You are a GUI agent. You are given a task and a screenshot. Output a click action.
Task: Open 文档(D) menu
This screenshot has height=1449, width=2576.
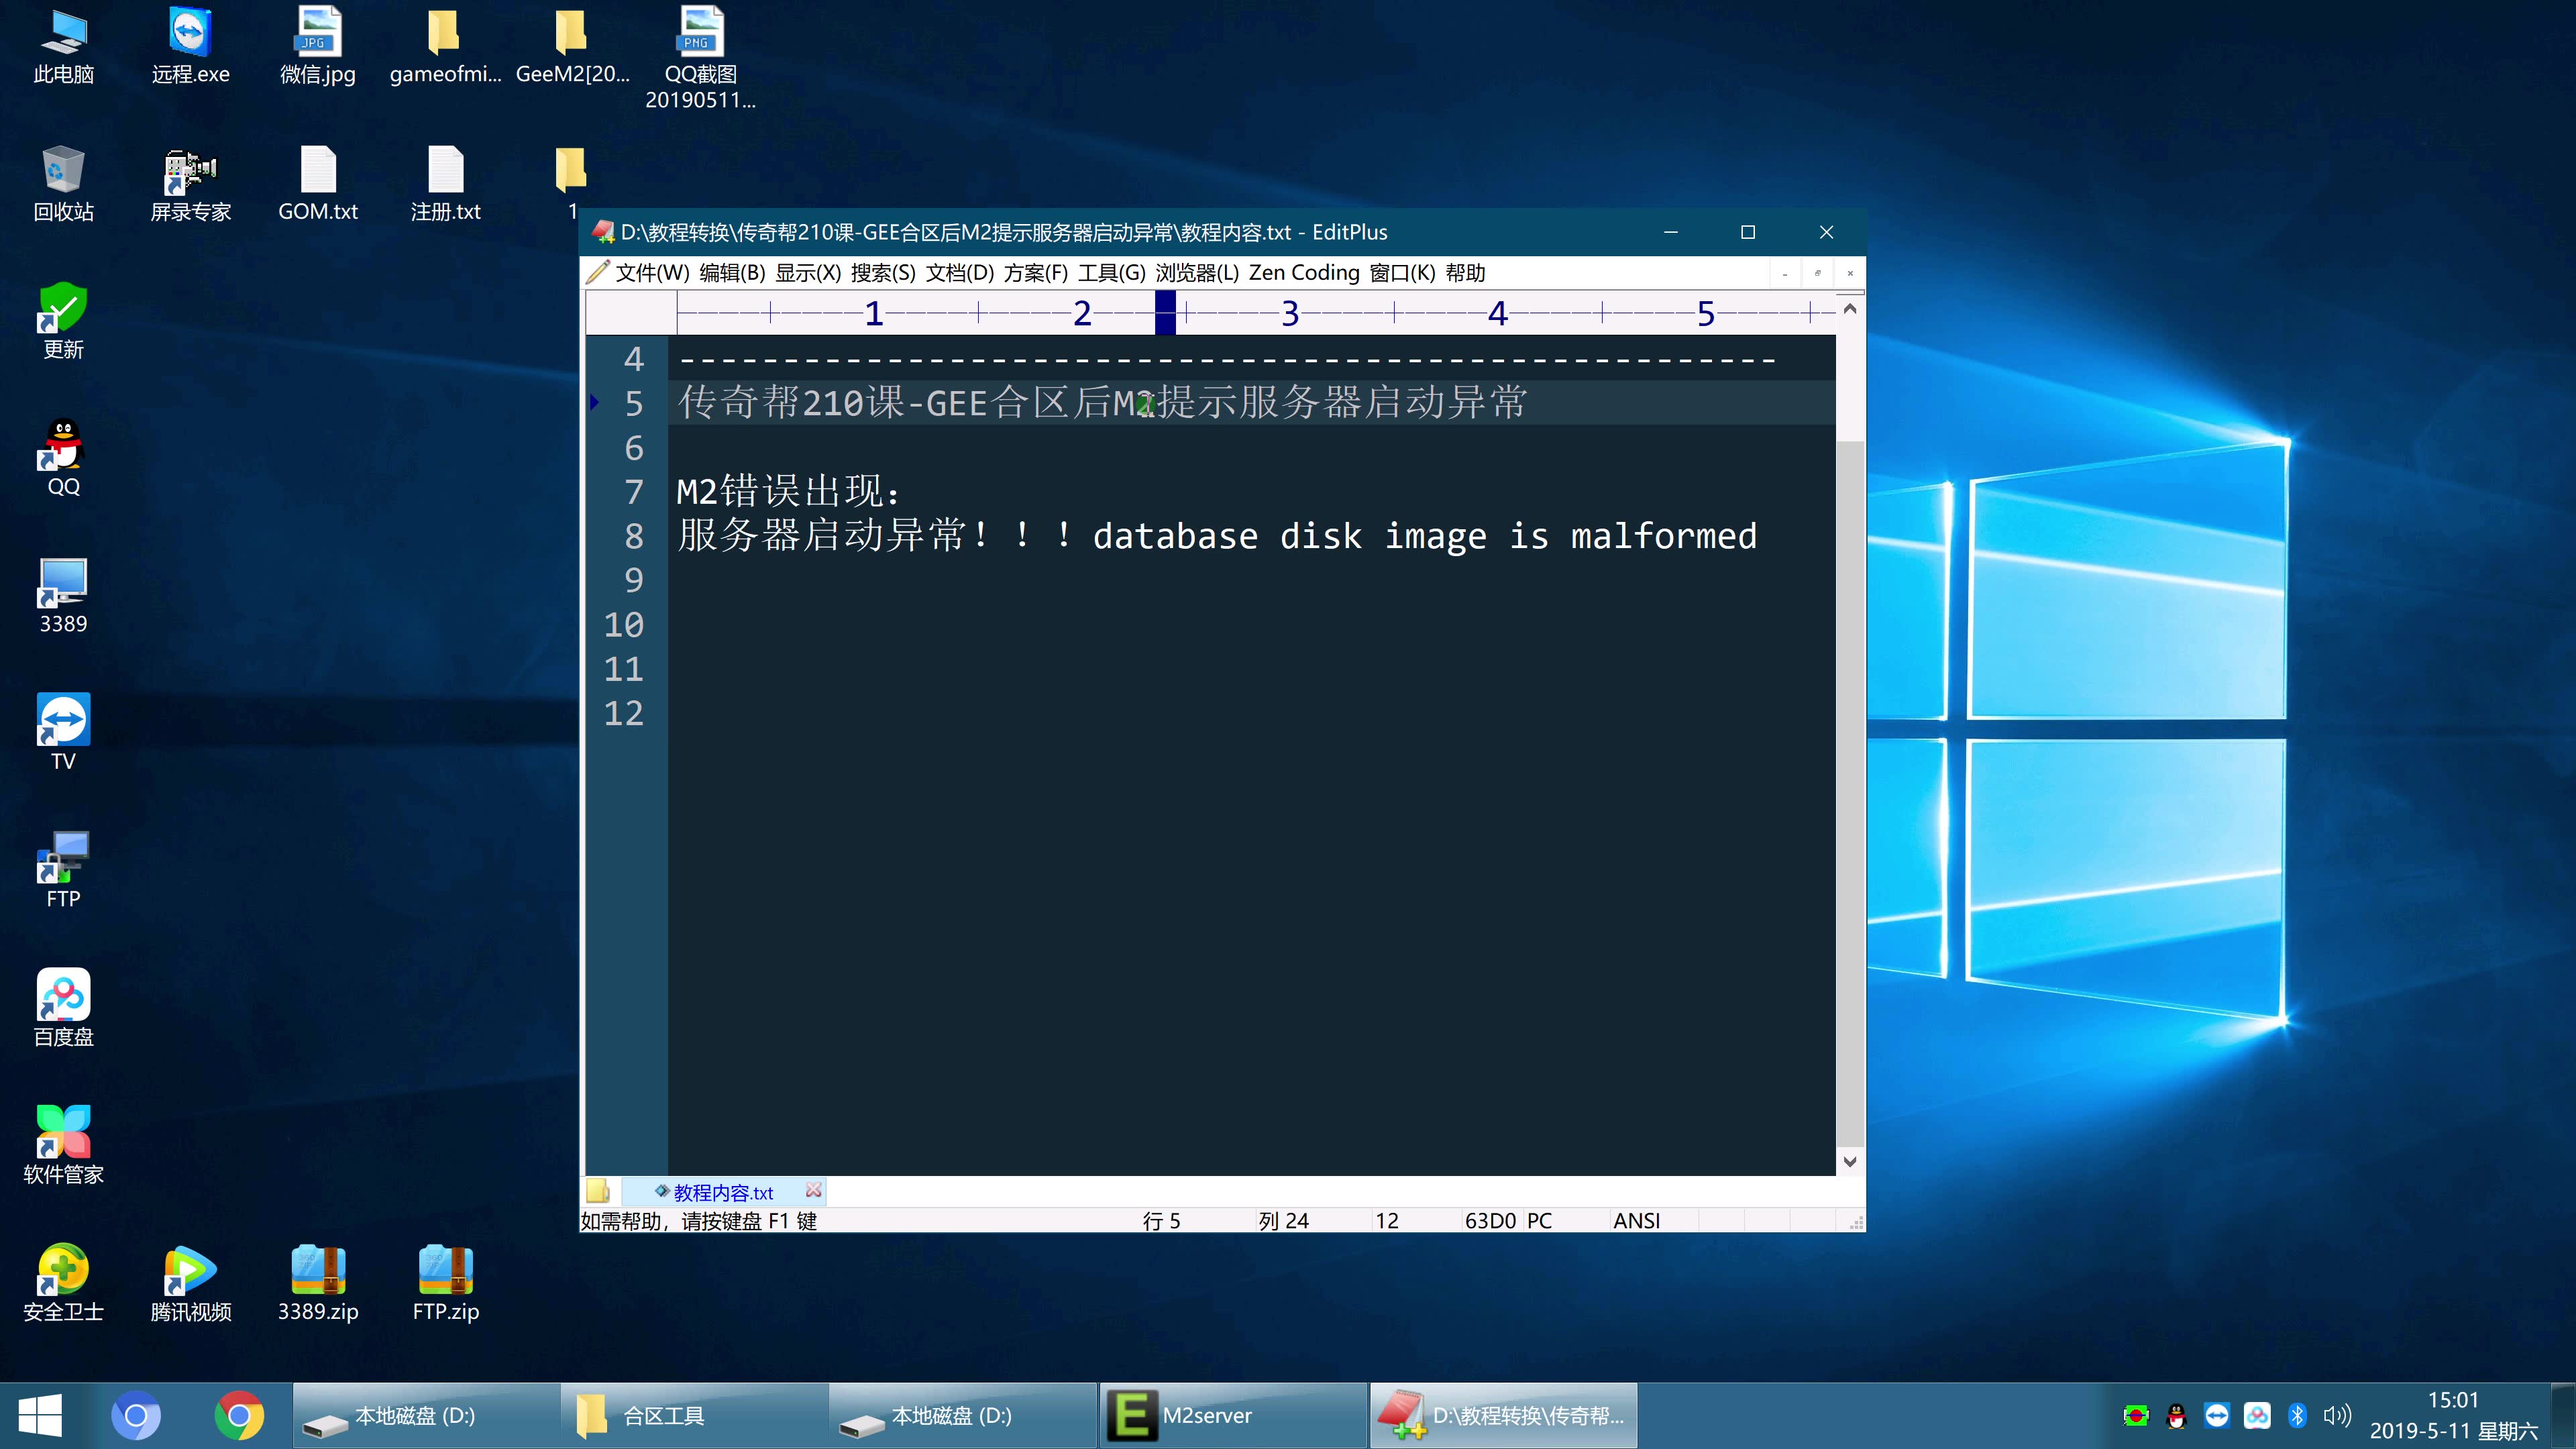pyautogui.click(x=960, y=273)
